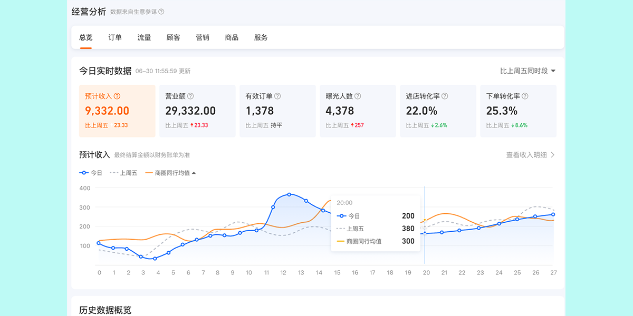
Task: Click help icon beside 曝光人数
Action: pyautogui.click(x=358, y=96)
